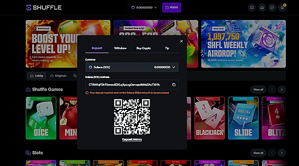The height and width of the screenshot is (166, 299).
Task: Open the header balance currency dropdown
Action: pos(144,7)
